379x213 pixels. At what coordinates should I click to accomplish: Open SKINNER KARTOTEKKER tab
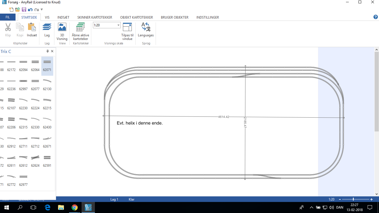pyautogui.click(x=95, y=17)
